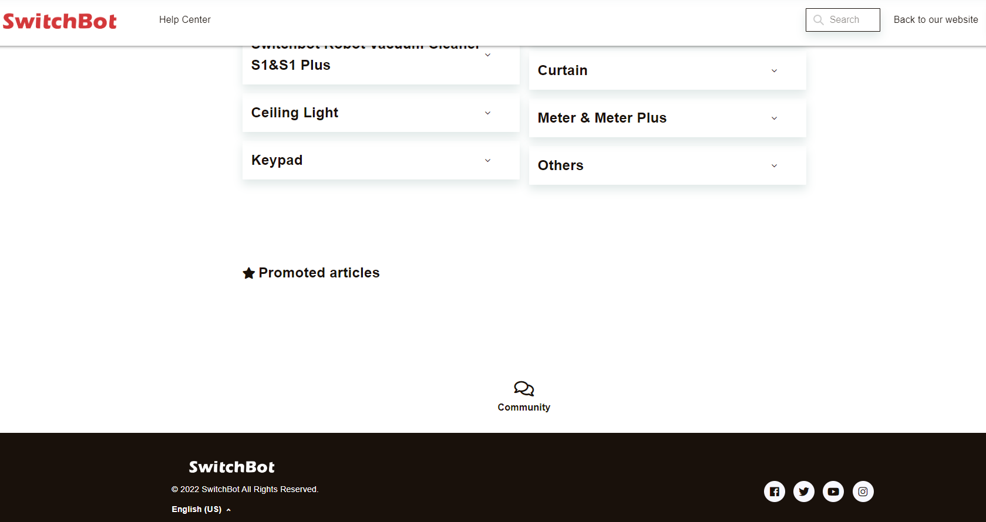Click the magnifier icon in search box
Screen dimensions: 986x522
point(818,20)
